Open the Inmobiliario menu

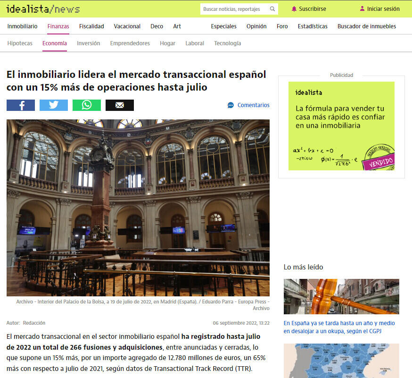(x=22, y=26)
